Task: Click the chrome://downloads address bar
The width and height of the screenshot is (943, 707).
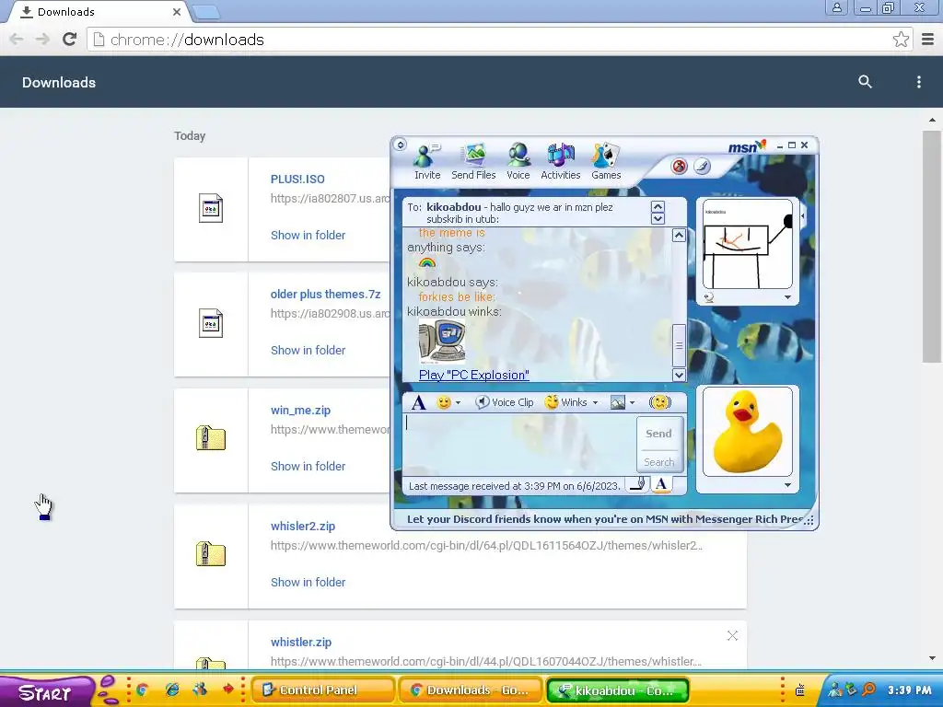Action: pos(499,40)
